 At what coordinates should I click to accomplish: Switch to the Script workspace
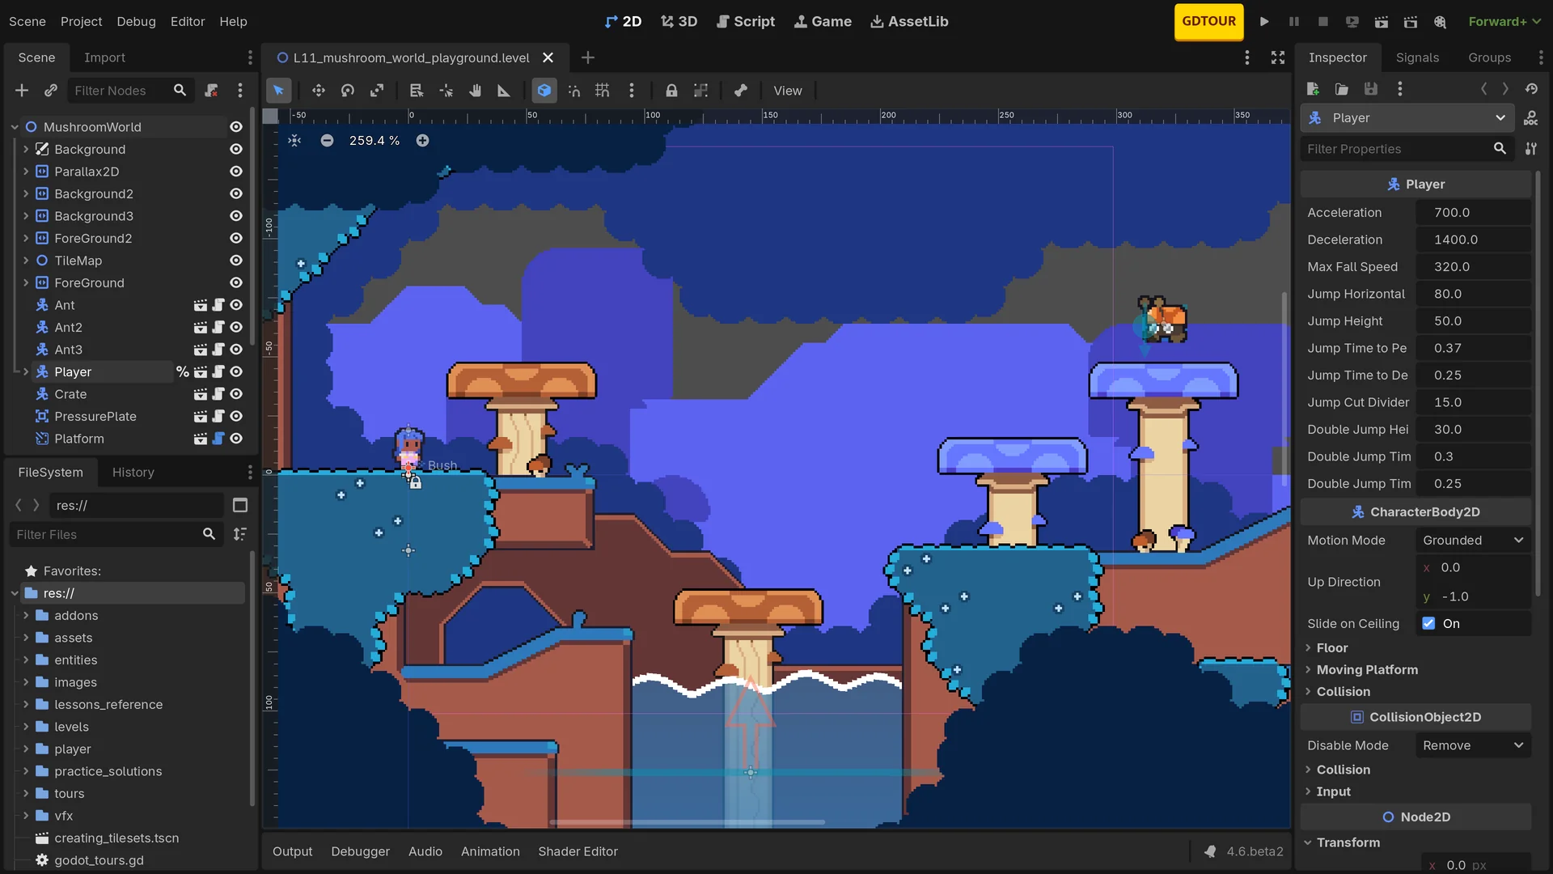tap(746, 22)
